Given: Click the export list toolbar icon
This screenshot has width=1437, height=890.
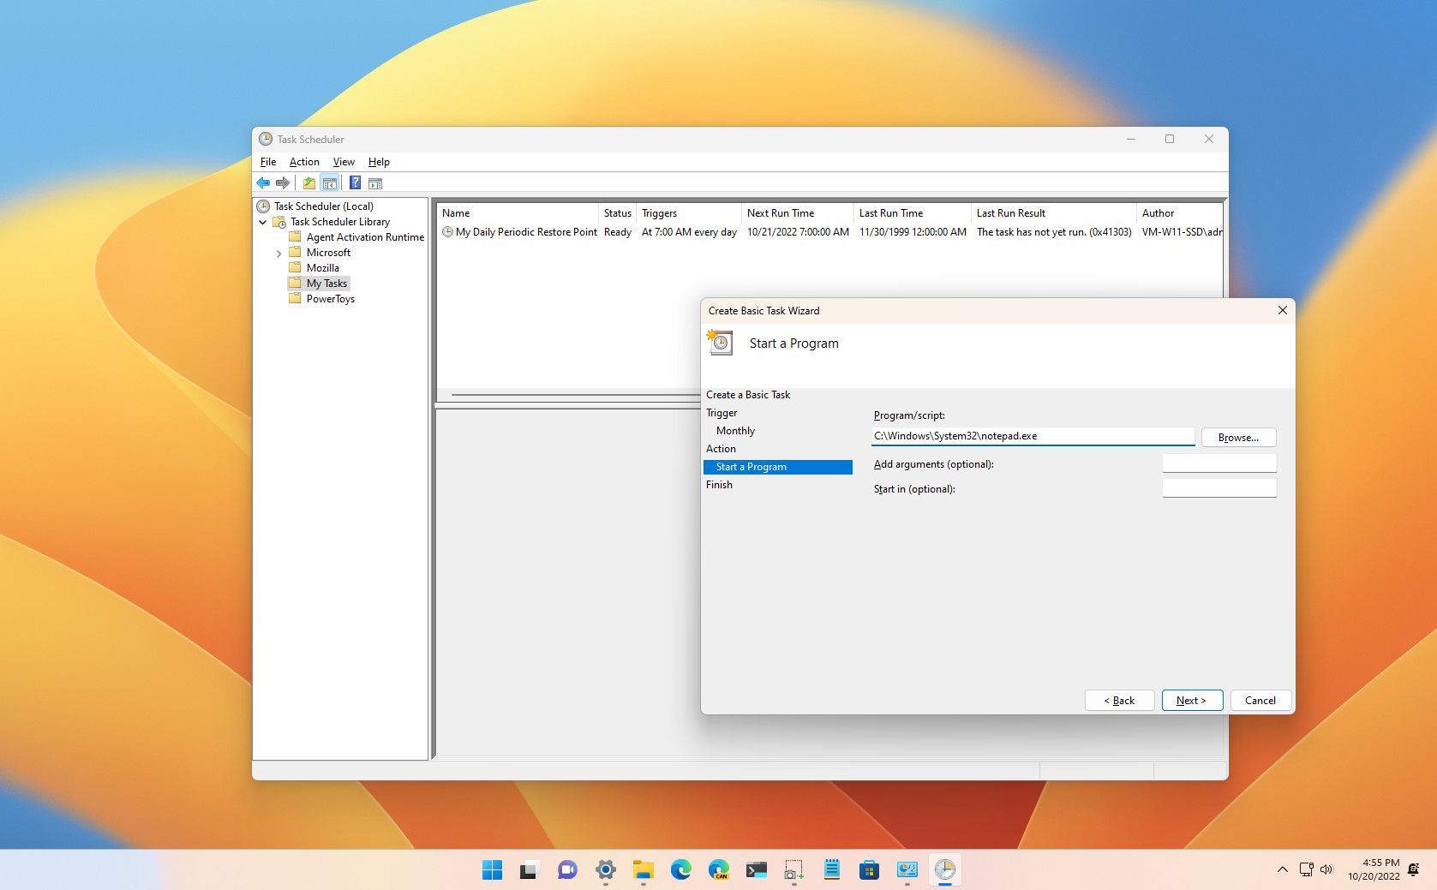Looking at the screenshot, I should click(x=310, y=182).
